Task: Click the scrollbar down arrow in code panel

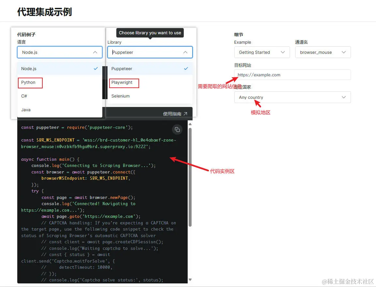Action: click(x=190, y=279)
